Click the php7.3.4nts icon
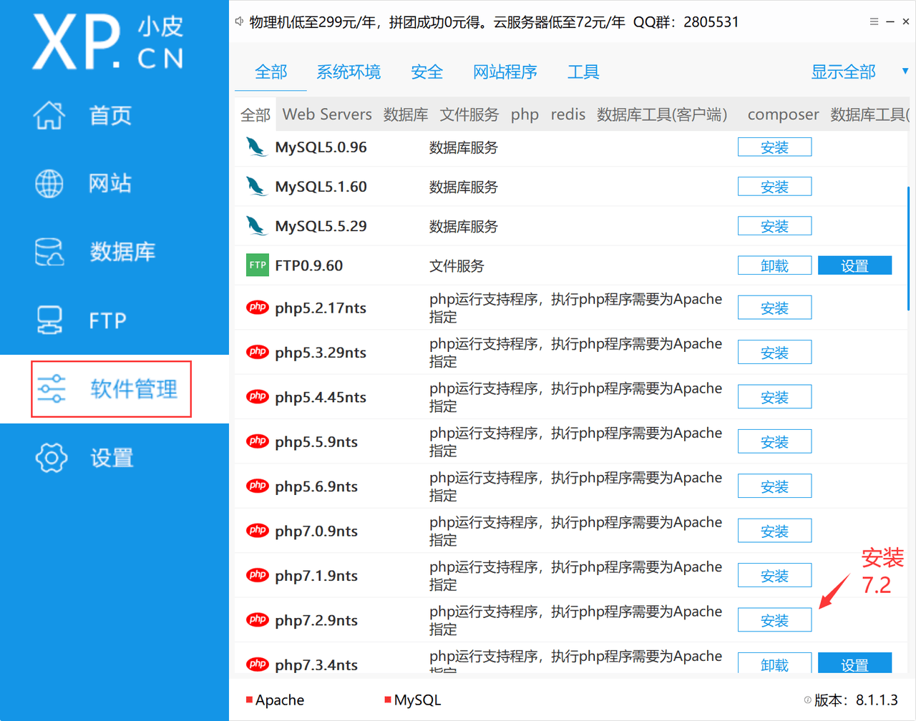The width and height of the screenshot is (916, 721). pyautogui.click(x=258, y=664)
